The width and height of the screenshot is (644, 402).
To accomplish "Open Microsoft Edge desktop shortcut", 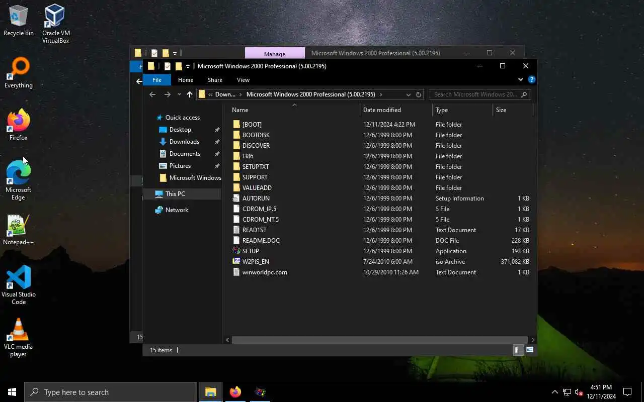I will click(x=19, y=181).
